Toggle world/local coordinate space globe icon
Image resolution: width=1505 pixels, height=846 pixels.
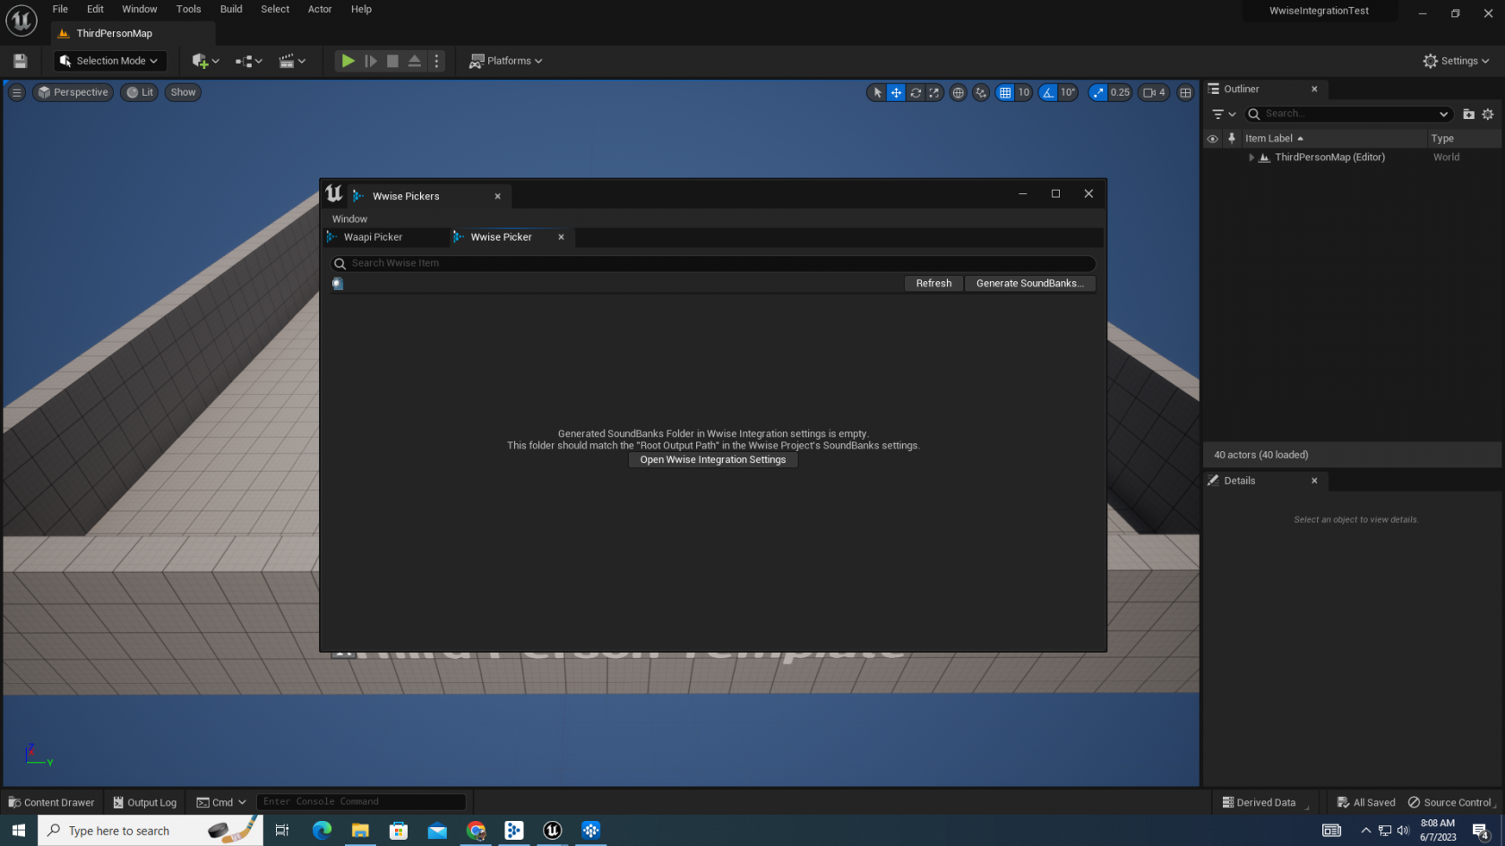(x=958, y=92)
